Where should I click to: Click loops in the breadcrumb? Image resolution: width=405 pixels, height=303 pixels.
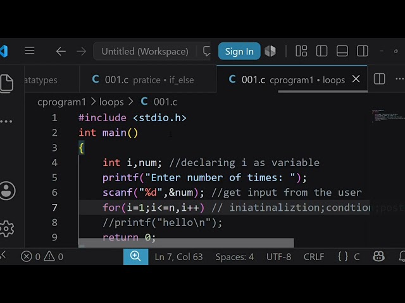click(x=111, y=102)
